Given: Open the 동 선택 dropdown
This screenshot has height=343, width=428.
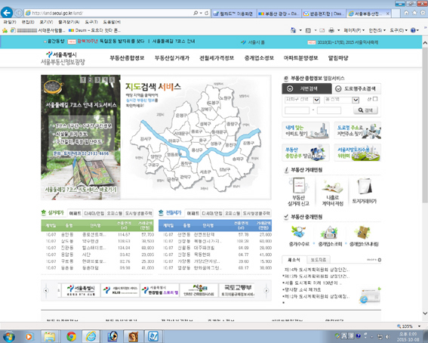Looking at the screenshot, I should point(356,100).
